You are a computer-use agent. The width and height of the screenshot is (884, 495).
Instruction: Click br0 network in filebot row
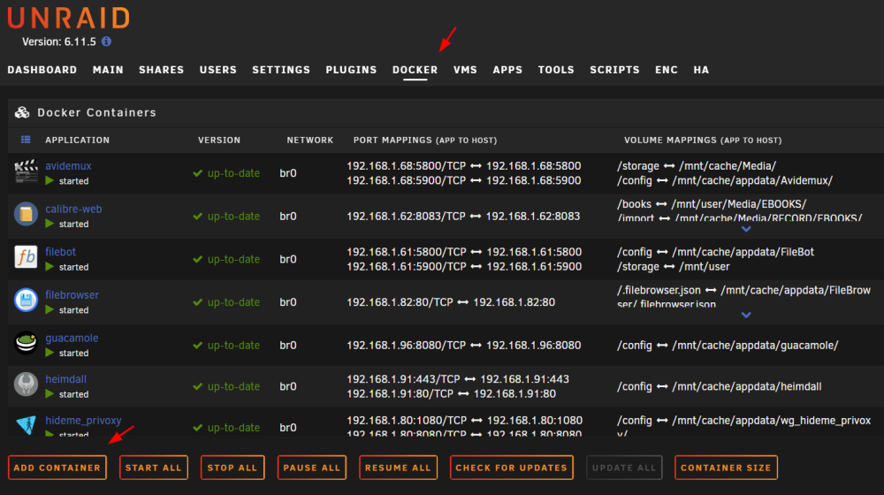pos(288,259)
